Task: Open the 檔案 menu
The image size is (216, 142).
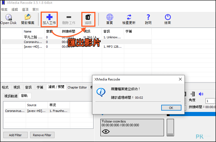Action: pyautogui.click(x=4, y=9)
